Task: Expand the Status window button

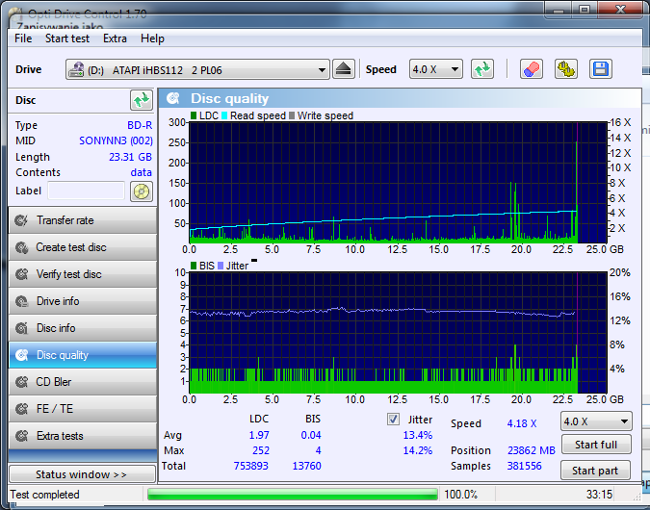Action: point(82,474)
